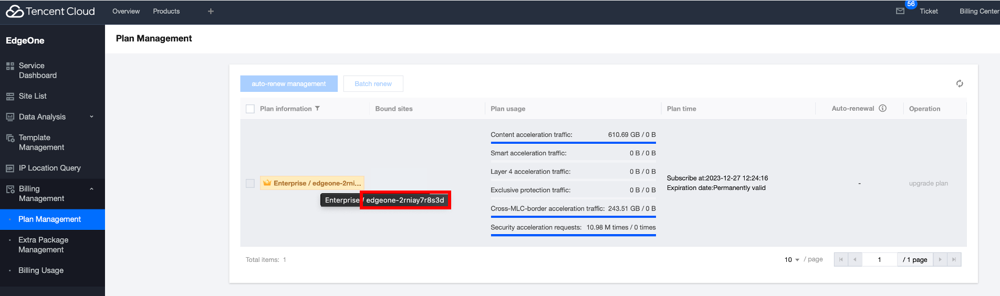Select Plan Management in the sidebar
This screenshot has height=296, width=1000.
point(53,219)
